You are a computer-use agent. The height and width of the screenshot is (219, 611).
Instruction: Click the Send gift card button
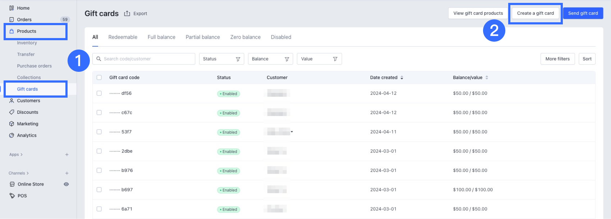(583, 13)
